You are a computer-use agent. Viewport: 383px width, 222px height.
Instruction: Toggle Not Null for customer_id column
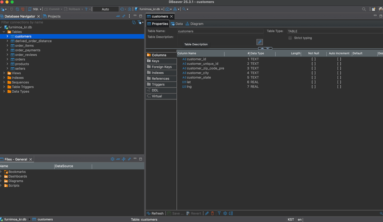(x=314, y=59)
